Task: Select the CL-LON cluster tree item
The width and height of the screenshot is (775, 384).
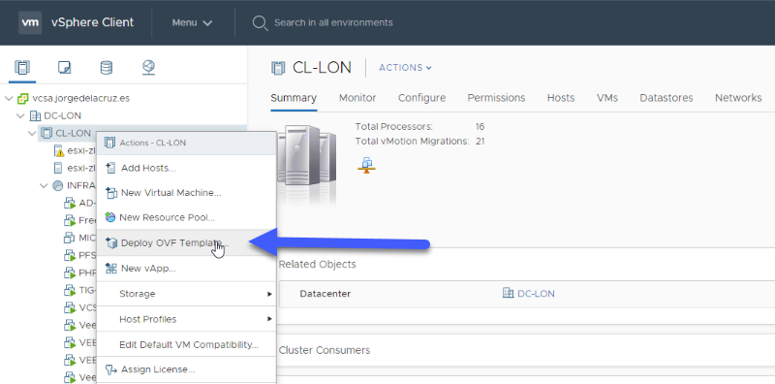Action: (74, 133)
